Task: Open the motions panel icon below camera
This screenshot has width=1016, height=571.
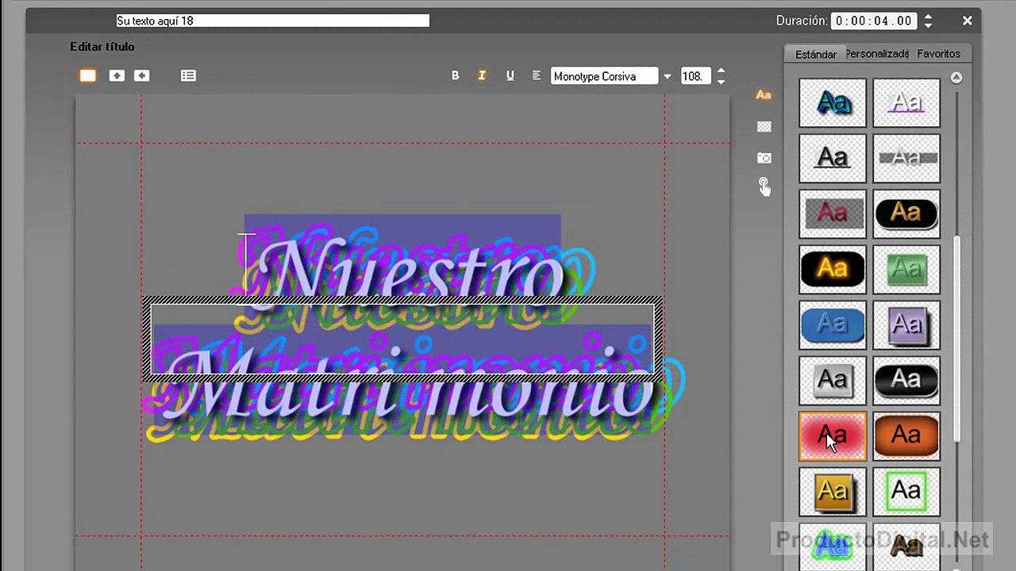Action: [x=764, y=187]
